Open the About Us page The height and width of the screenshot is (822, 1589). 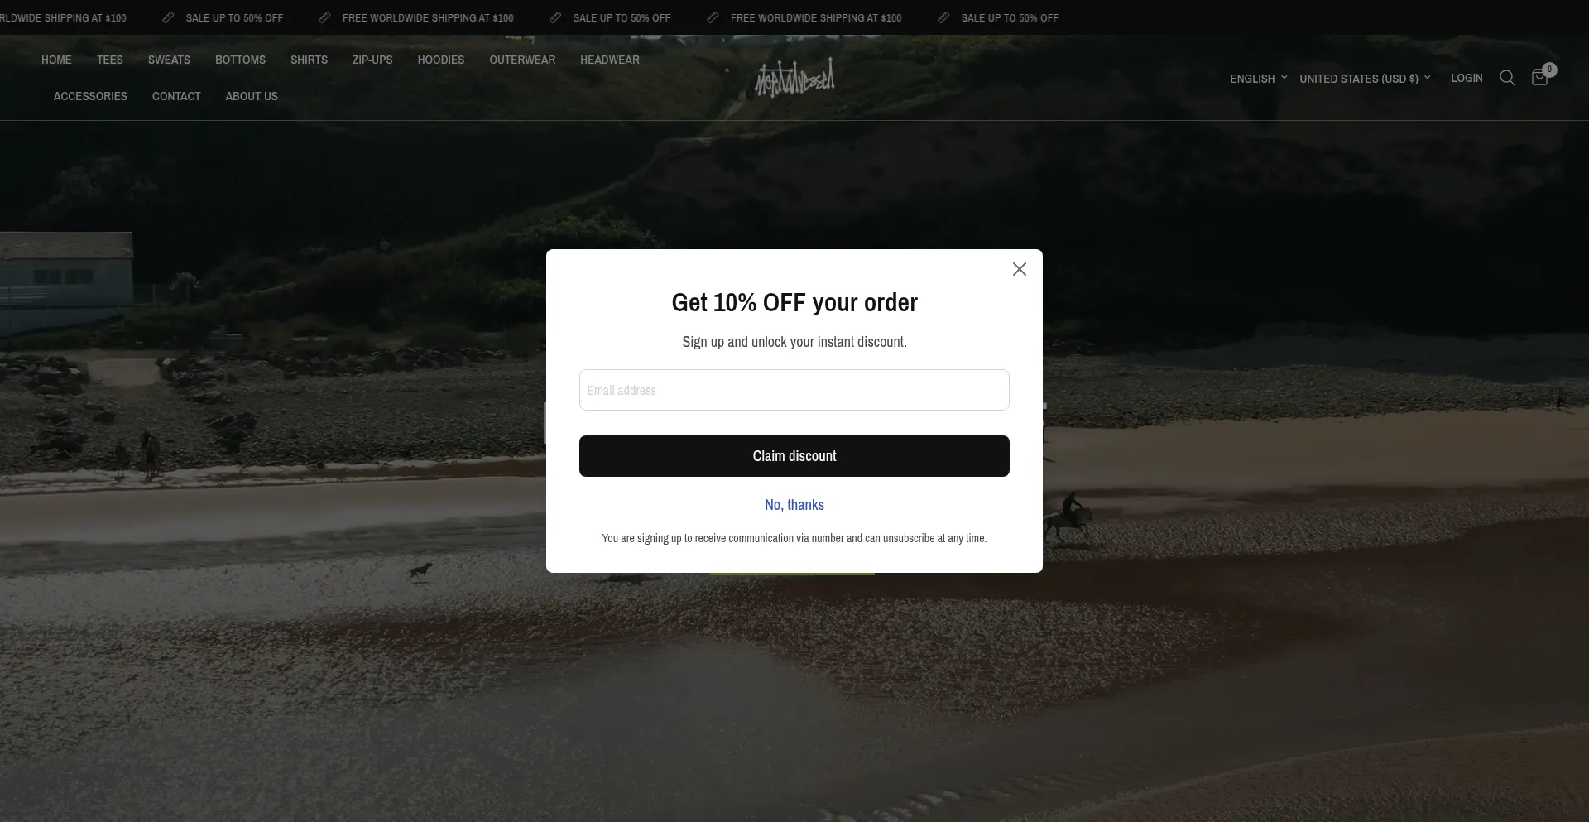[252, 96]
